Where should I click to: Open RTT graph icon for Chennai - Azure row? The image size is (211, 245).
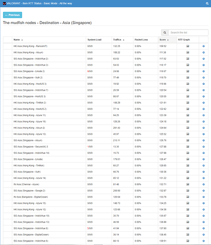[188, 184]
